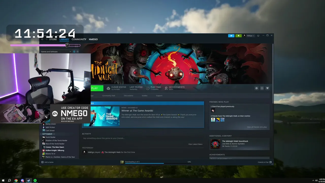Toggle the recent sort clock icon

click(74, 52)
